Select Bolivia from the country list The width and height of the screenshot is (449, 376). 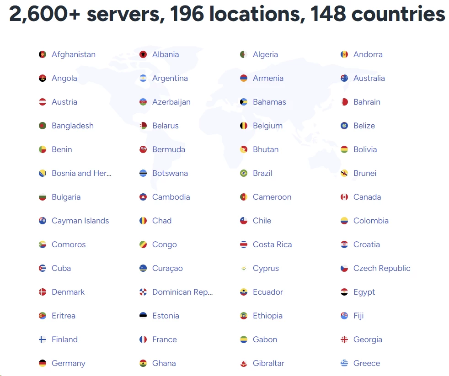click(365, 149)
